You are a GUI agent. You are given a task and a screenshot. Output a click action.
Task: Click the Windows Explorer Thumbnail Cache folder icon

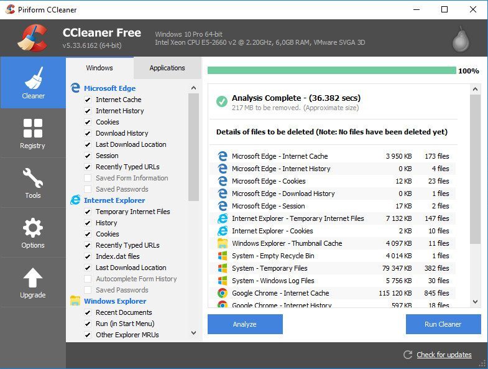(223, 243)
